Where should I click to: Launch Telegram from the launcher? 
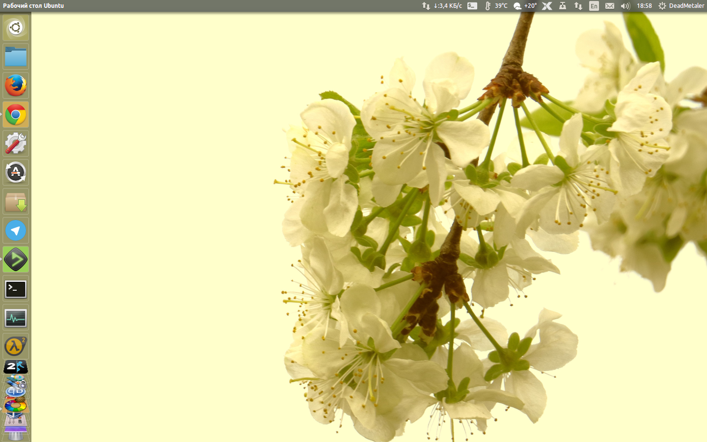click(16, 231)
